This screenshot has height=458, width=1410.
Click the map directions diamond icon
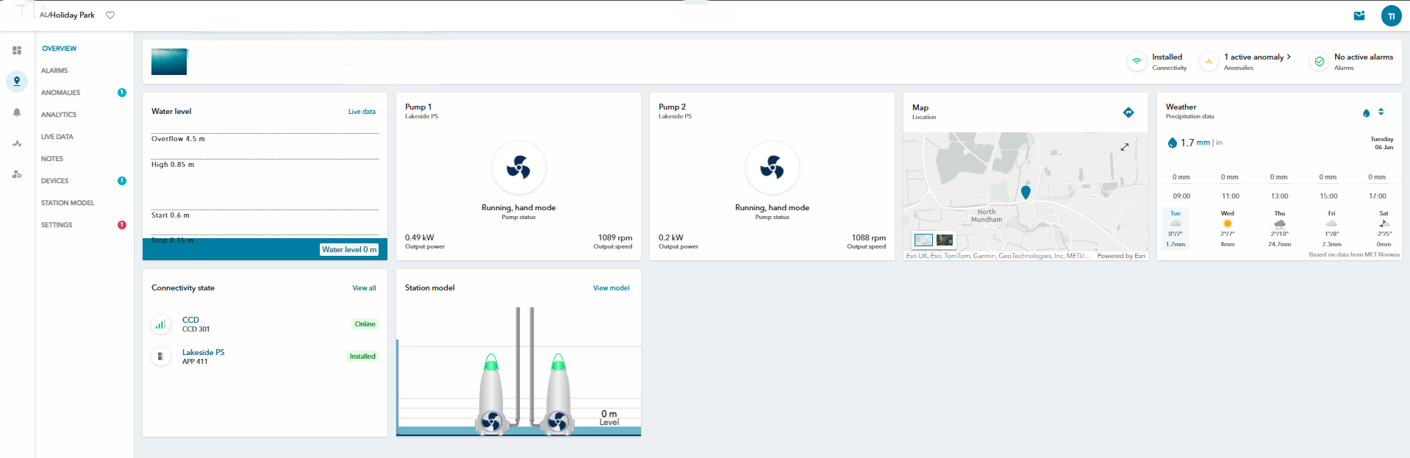(x=1128, y=112)
